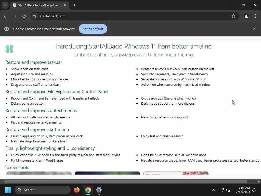Click 'Drag and drop stuff onto taskbar' text
Image resolution: width=261 pixels, height=196 pixels.
35,85
